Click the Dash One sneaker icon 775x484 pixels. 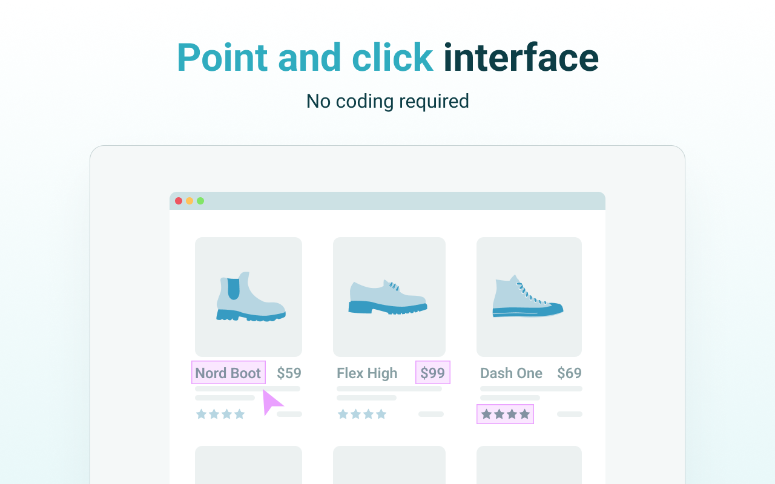[x=527, y=298]
